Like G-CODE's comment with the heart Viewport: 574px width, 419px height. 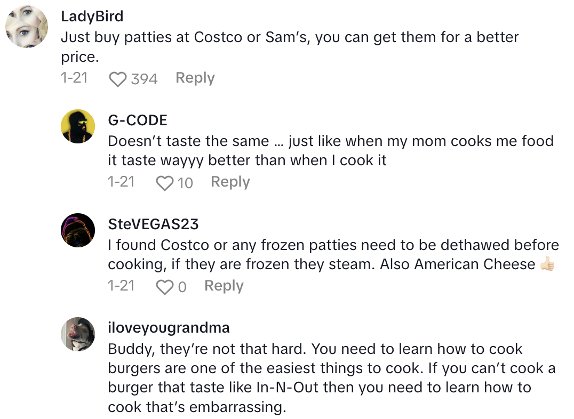(x=164, y=183)
